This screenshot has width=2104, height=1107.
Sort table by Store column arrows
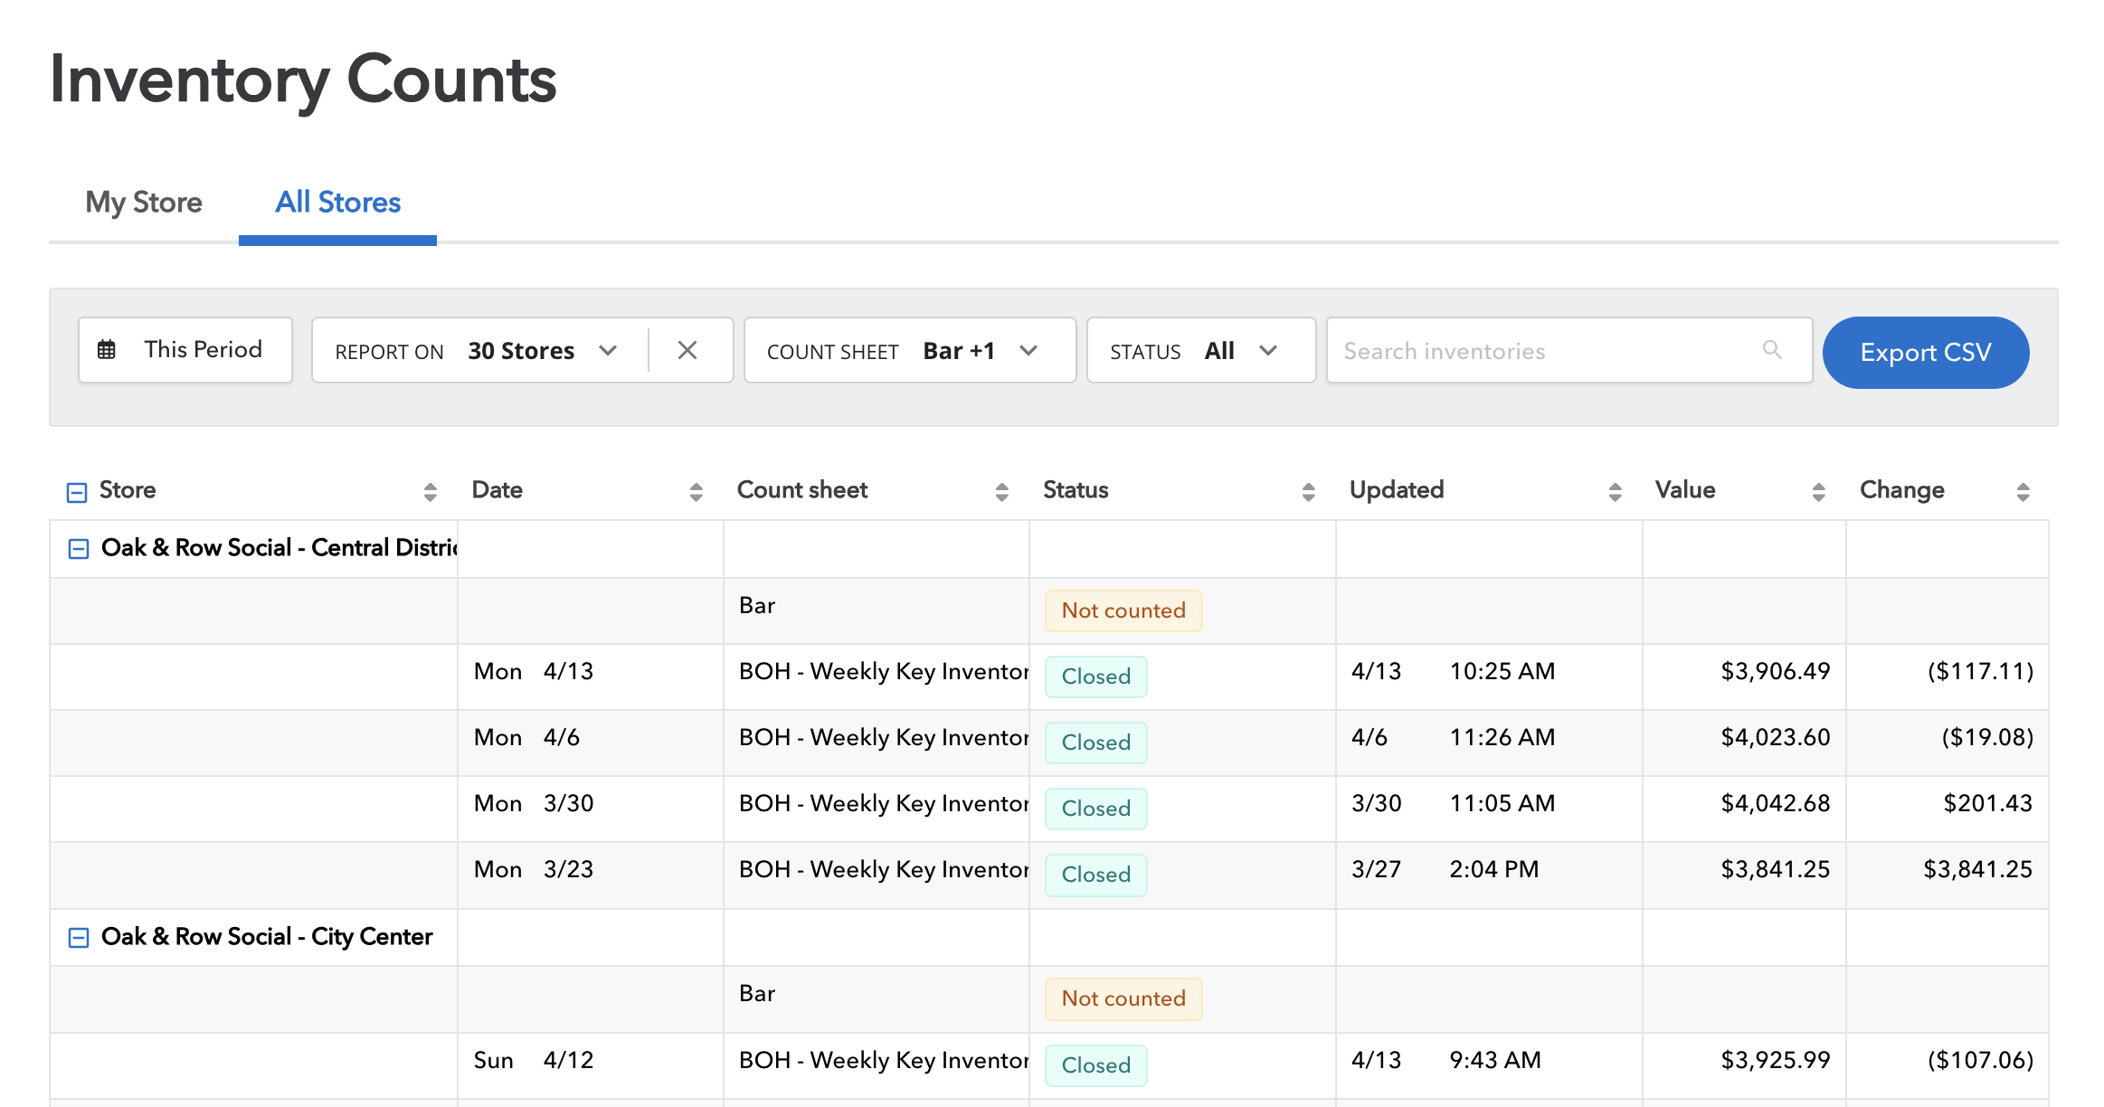[x=431, y=491]
